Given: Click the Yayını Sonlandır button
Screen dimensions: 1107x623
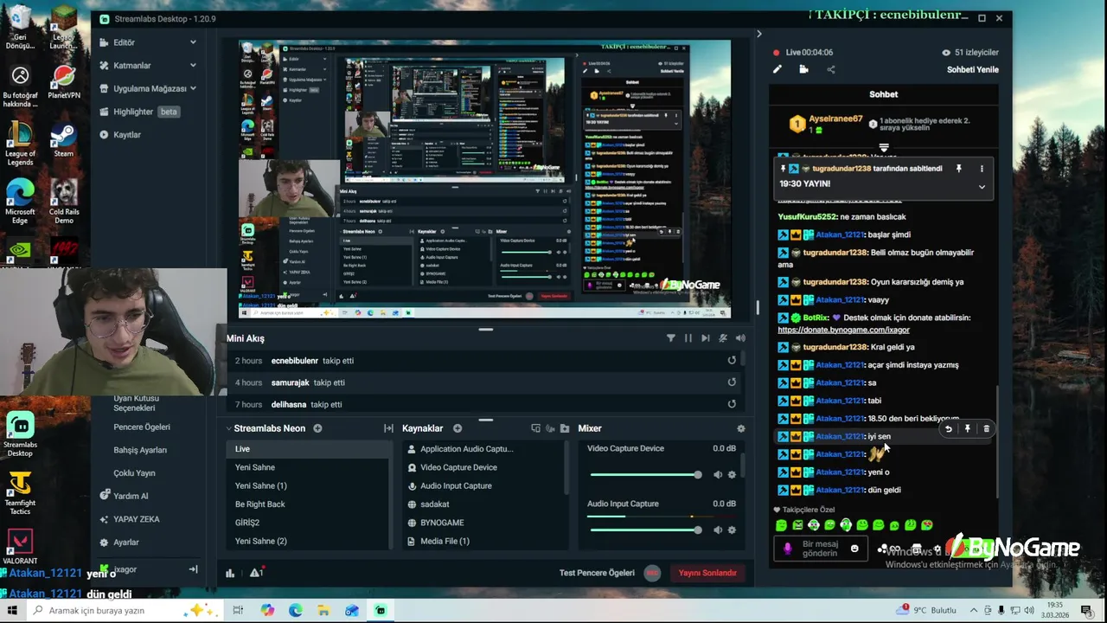Looking at the screenshot, I should click(x=707, y=573).
